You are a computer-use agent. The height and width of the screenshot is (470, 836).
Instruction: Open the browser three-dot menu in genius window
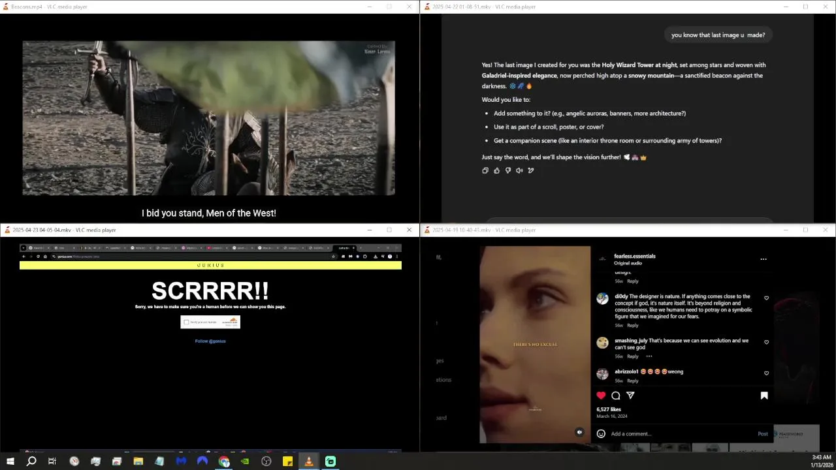pyautogui.click(x=398, y=257)
